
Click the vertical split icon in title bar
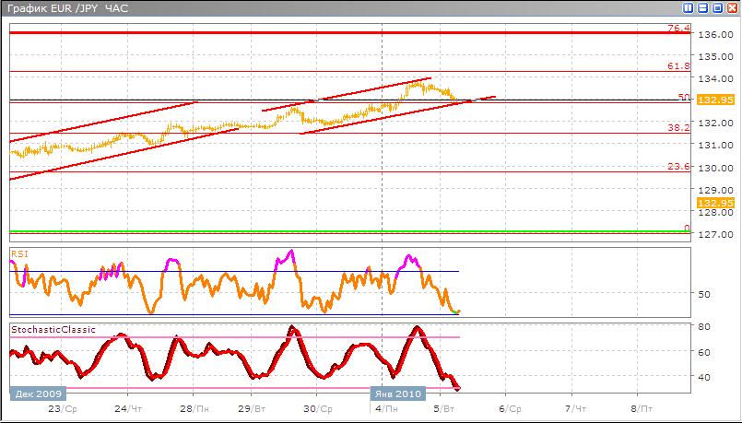click(x=689, y=7)
